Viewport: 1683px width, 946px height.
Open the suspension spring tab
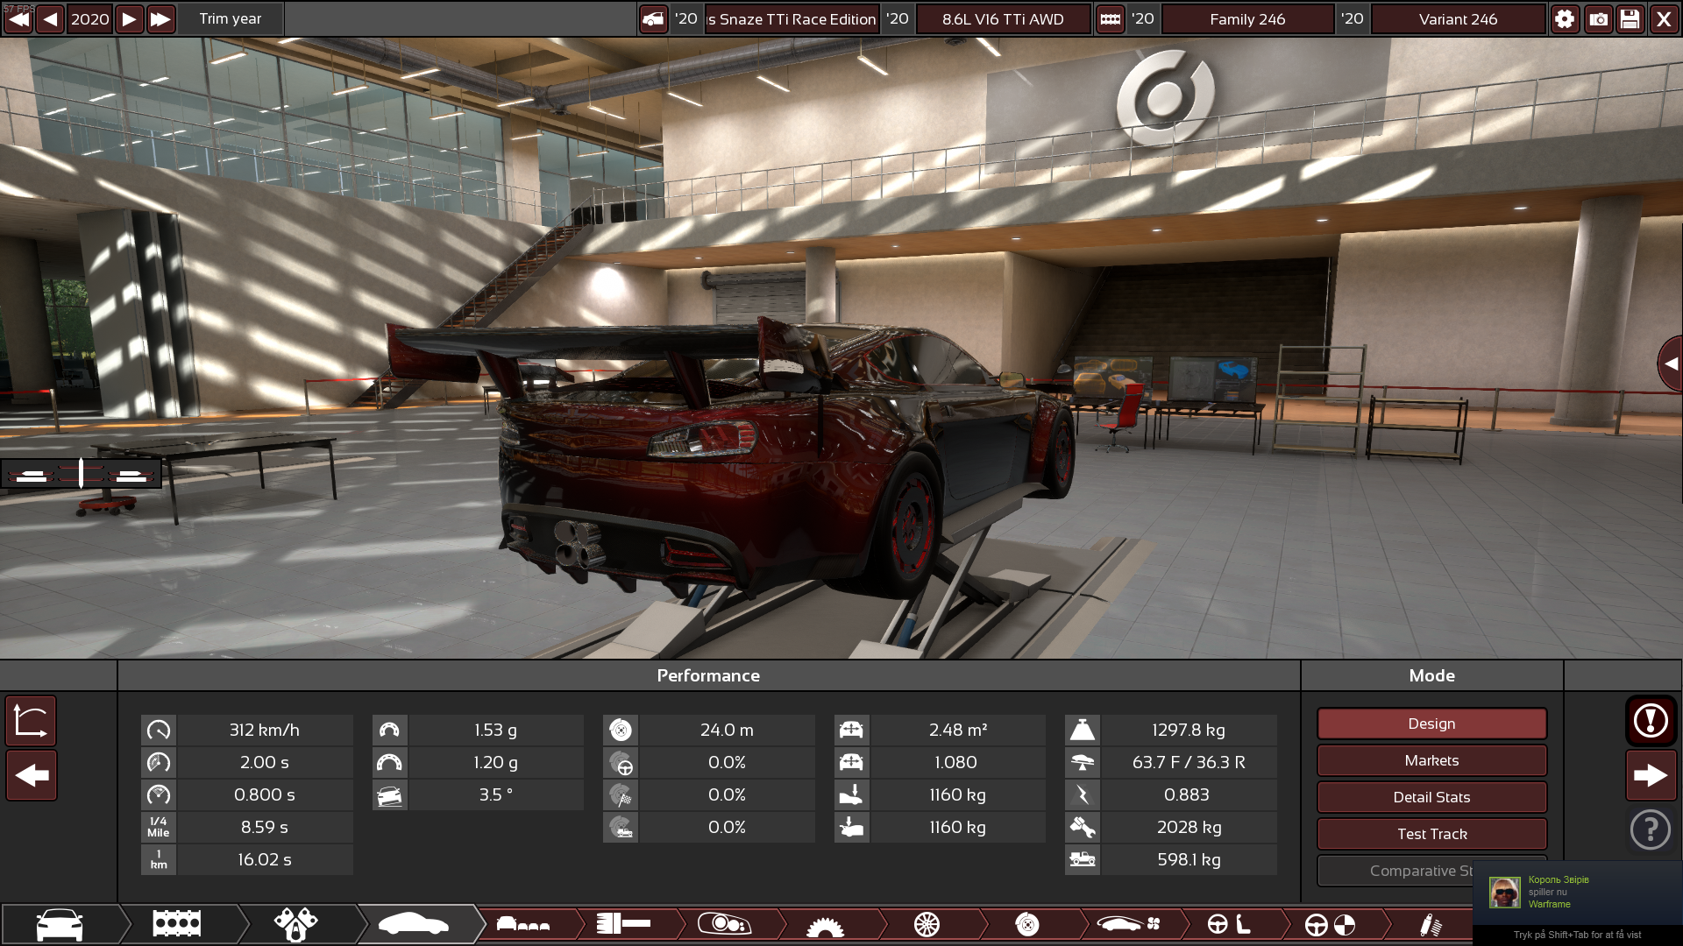tap(1431, 924)
